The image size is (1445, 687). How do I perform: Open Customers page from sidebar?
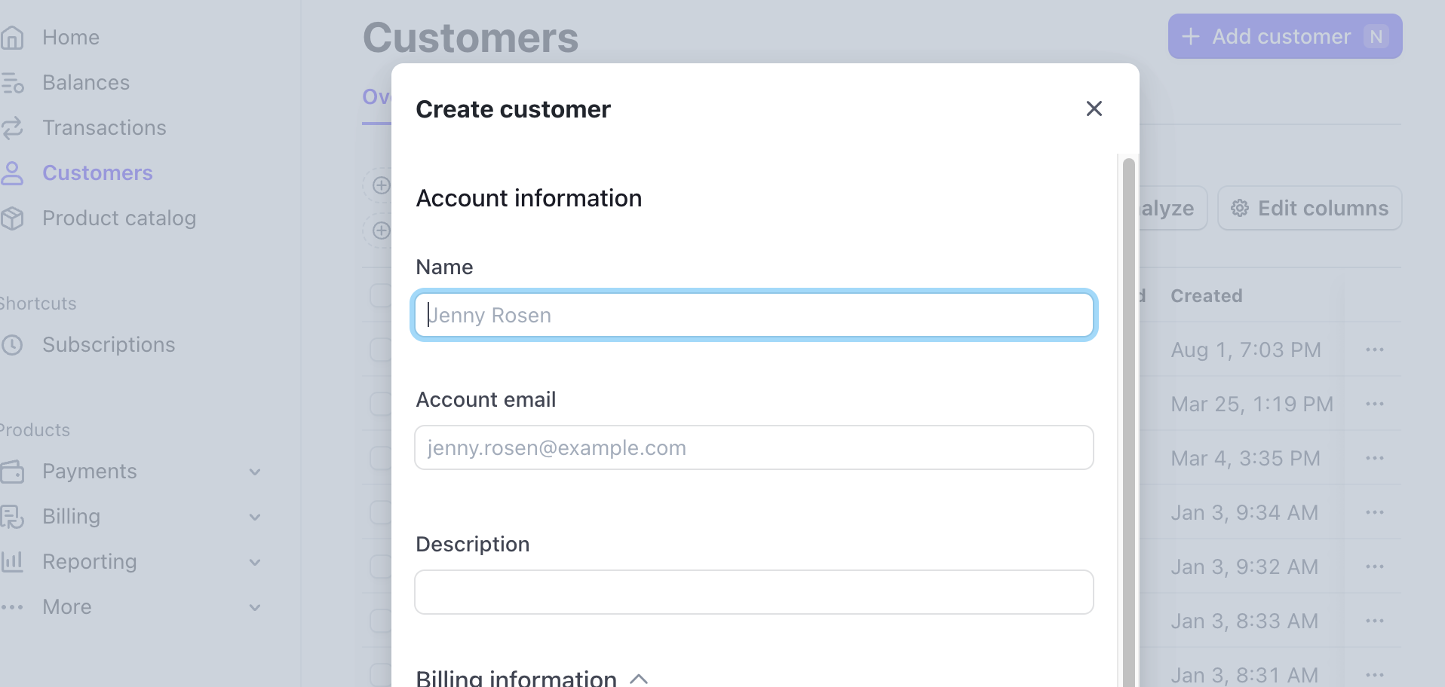[x=98, y=173]
